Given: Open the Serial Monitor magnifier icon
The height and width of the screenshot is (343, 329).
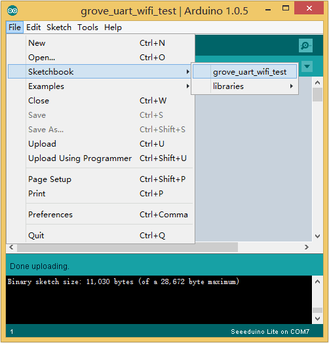Looking at the screenshot, I should click(x=305, y=46).
